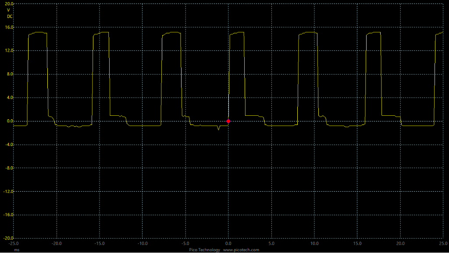Click the -5.0 time axis label

click(185, 243)
